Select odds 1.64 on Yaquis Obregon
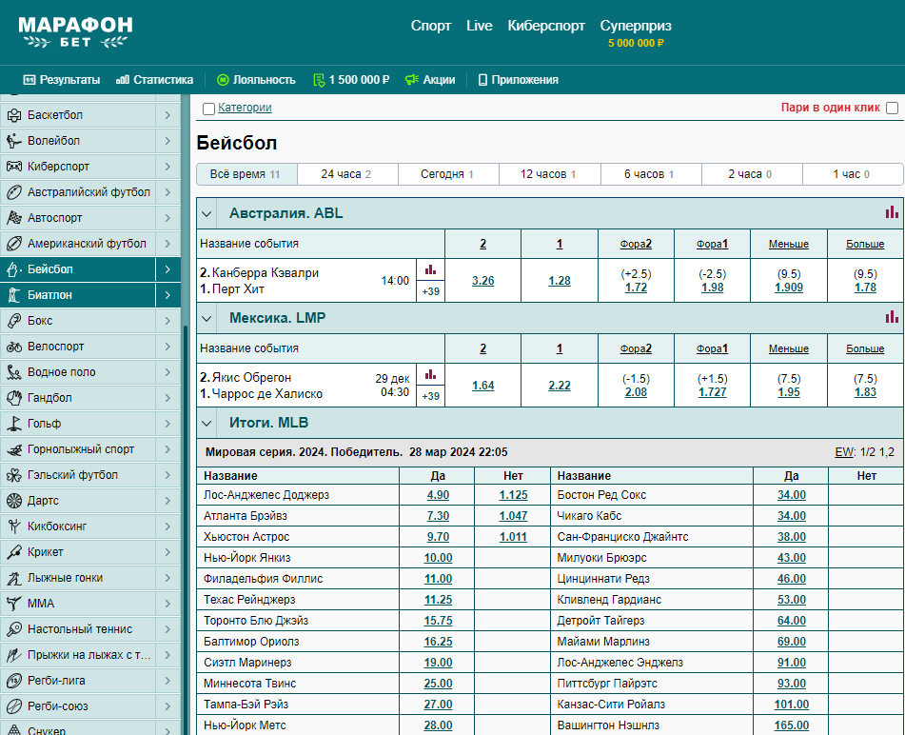The image size is (905, 735). [483, 386]
